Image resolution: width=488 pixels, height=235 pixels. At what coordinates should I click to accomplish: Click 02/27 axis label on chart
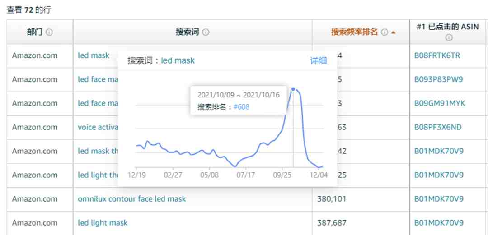(173, 175)
